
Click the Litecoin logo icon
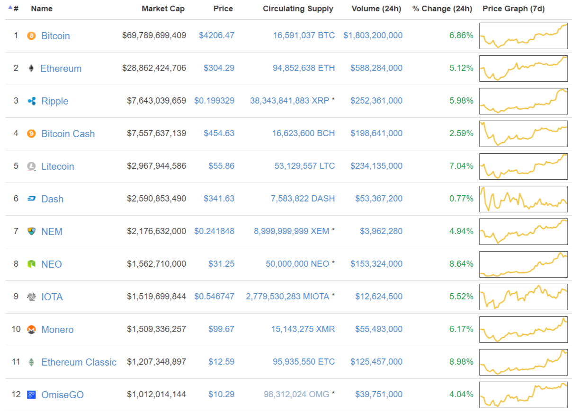[x=31, y=166]
